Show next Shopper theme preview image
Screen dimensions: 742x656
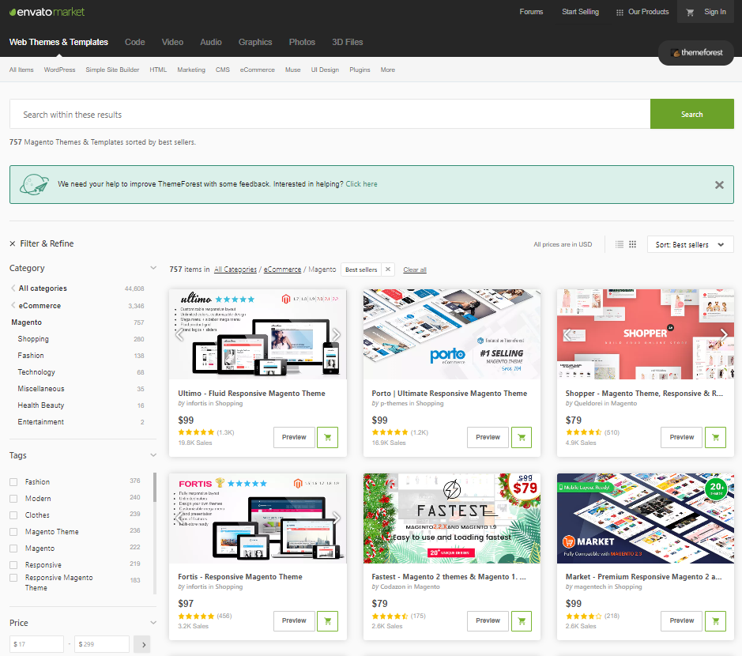coord(725,334)
